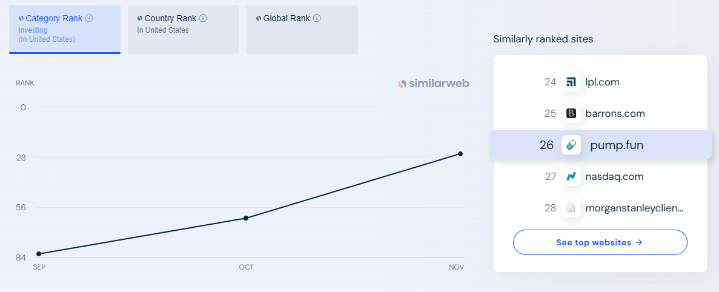
Task: Click the morganstanley site document icon
Action: [x=571, y=208]
